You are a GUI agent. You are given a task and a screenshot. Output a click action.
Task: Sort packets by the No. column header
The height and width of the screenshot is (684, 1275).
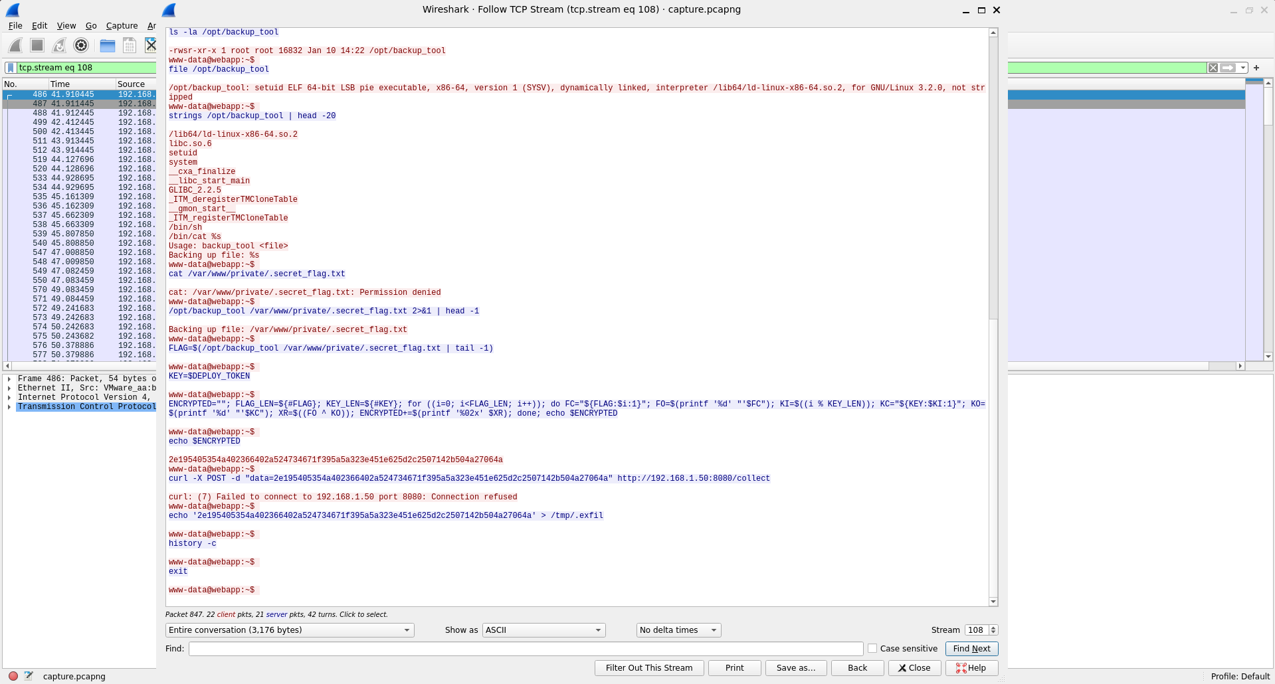click(25, 84)
